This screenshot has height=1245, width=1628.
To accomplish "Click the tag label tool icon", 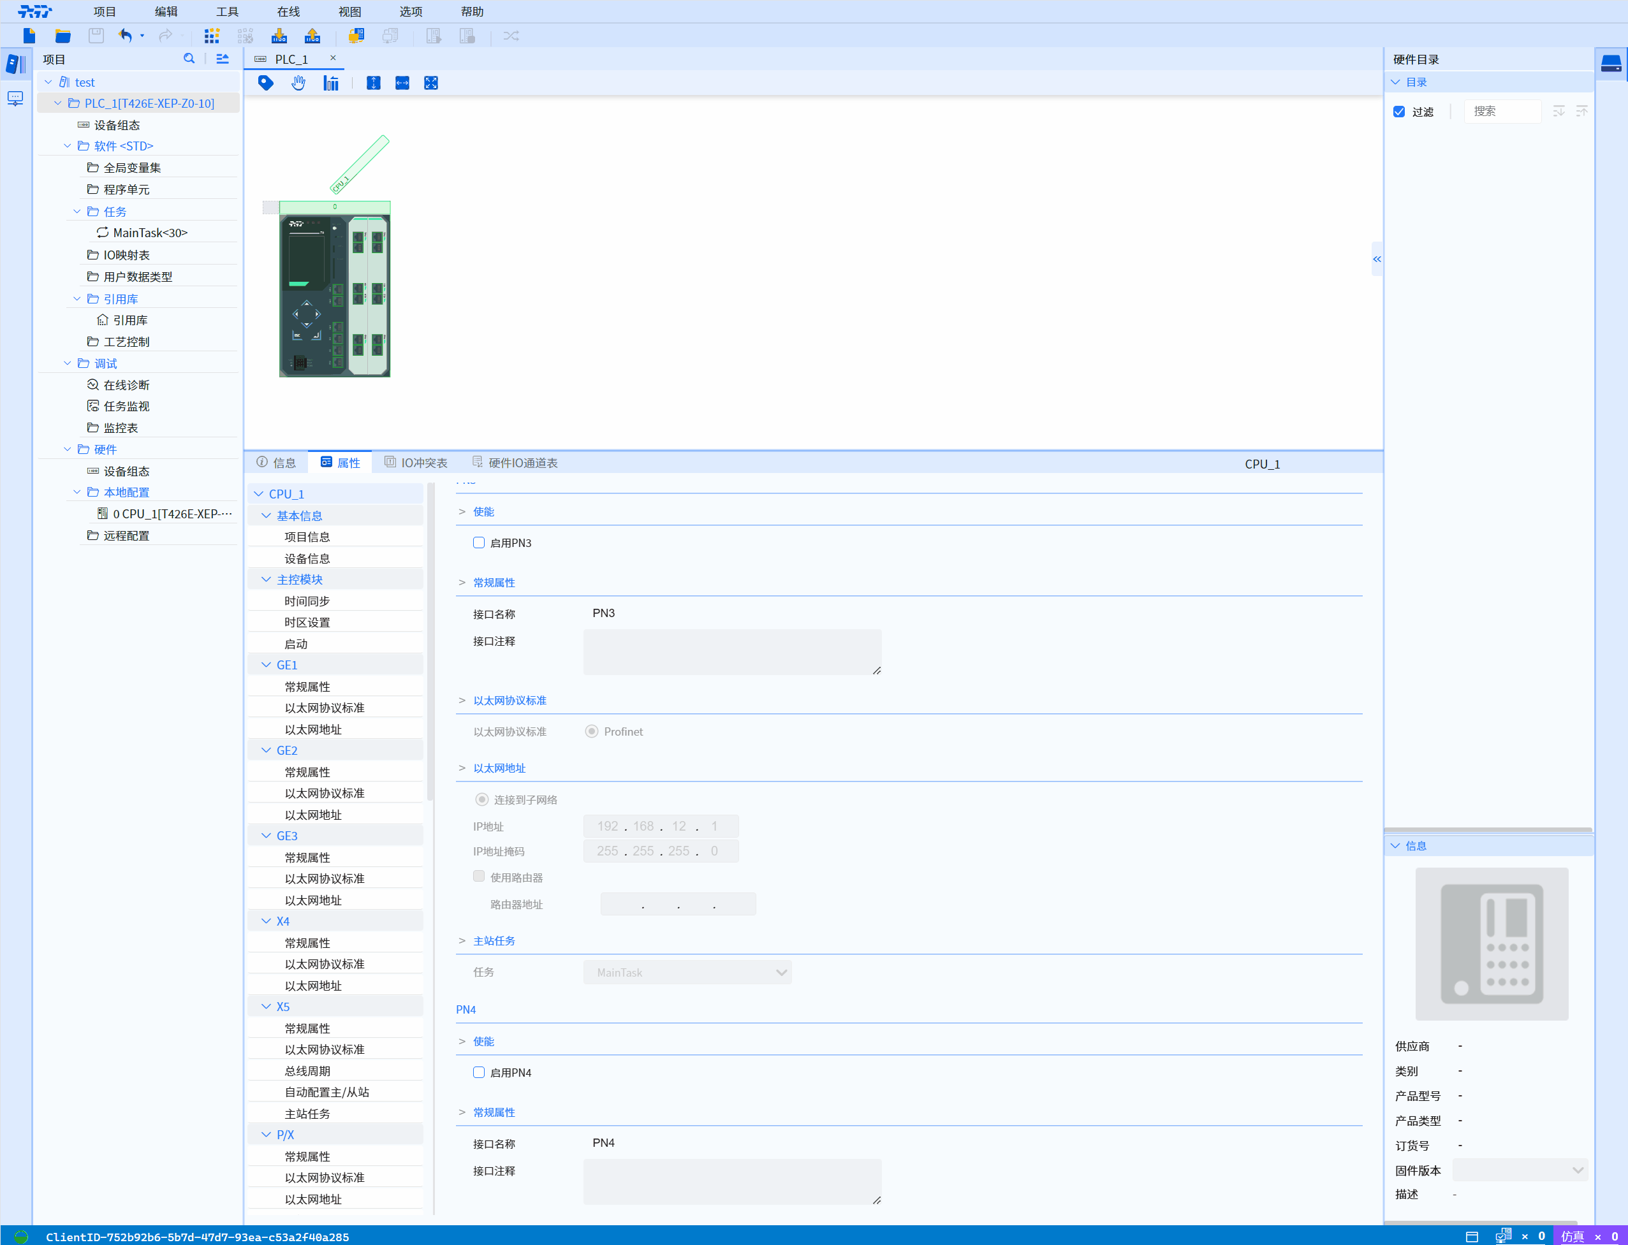I will click(265, 83).
